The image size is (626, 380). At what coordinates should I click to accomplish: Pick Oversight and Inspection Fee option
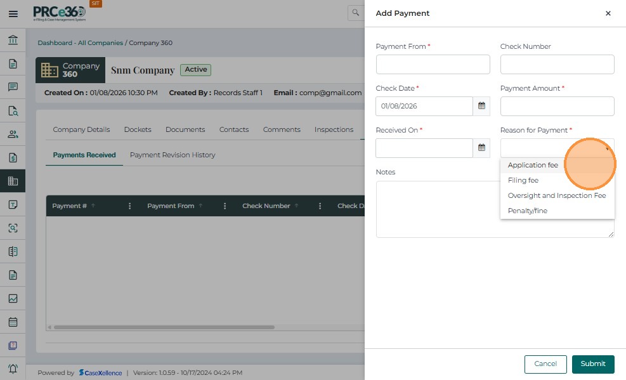pos(556,195)
